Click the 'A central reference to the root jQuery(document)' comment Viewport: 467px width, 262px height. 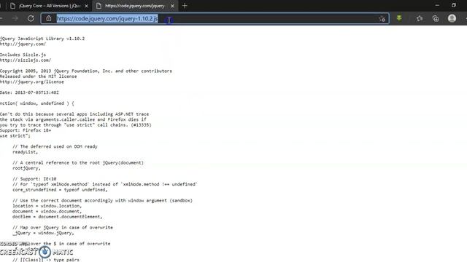[x=78, y=163]
